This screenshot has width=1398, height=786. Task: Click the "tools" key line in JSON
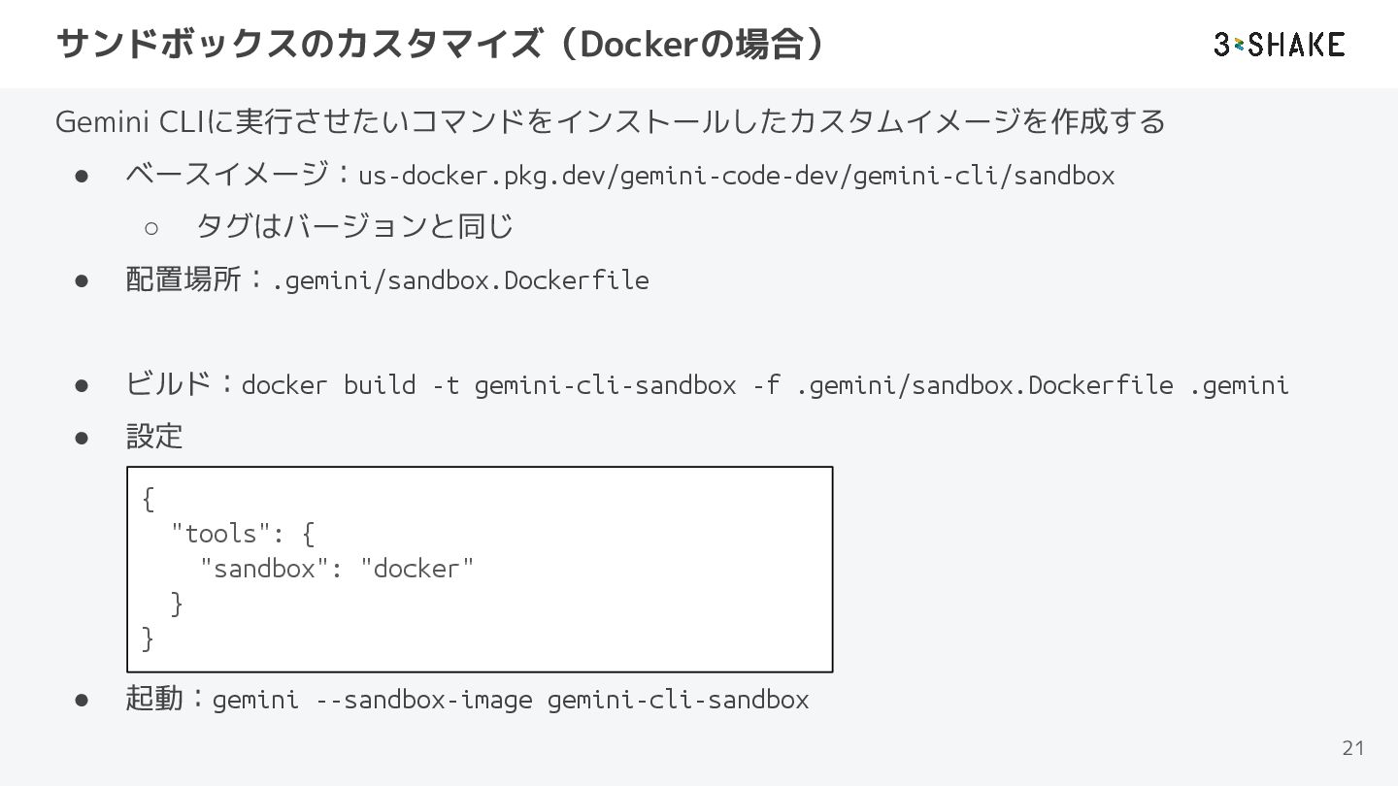(242, 534)
